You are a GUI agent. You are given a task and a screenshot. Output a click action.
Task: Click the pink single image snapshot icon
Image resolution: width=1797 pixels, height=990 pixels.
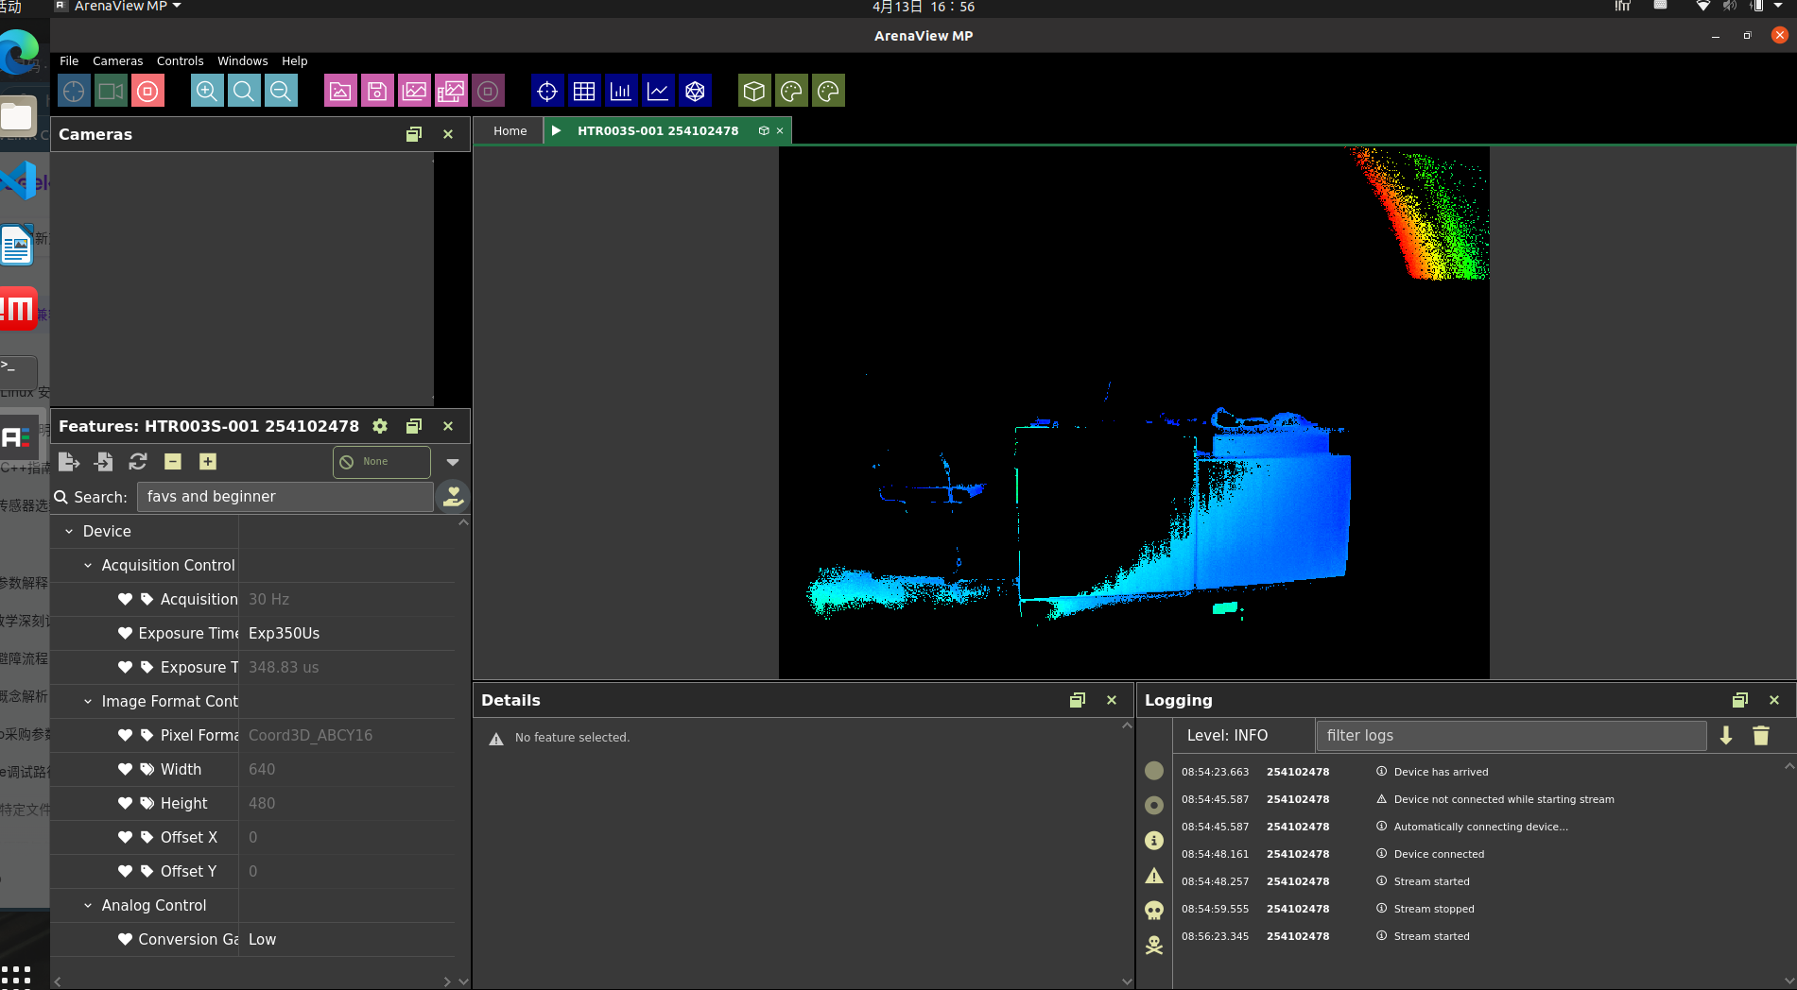(414, 92)
